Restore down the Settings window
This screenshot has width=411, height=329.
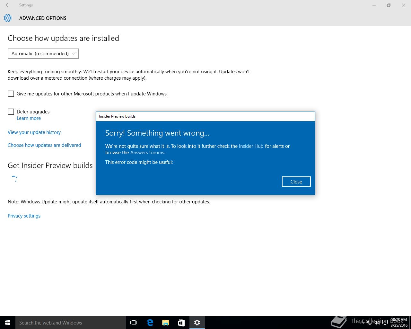(x=389, y=5)
